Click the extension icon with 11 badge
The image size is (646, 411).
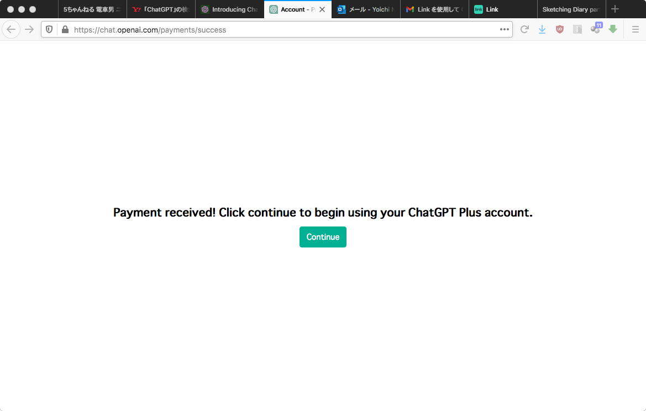tap(596, 28)
